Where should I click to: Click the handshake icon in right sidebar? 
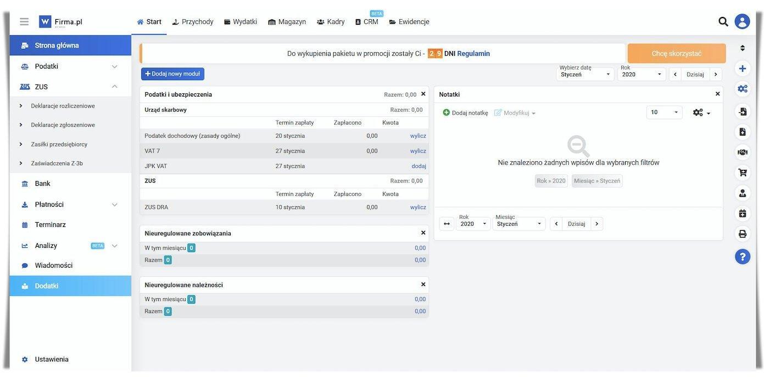point(742,152)
